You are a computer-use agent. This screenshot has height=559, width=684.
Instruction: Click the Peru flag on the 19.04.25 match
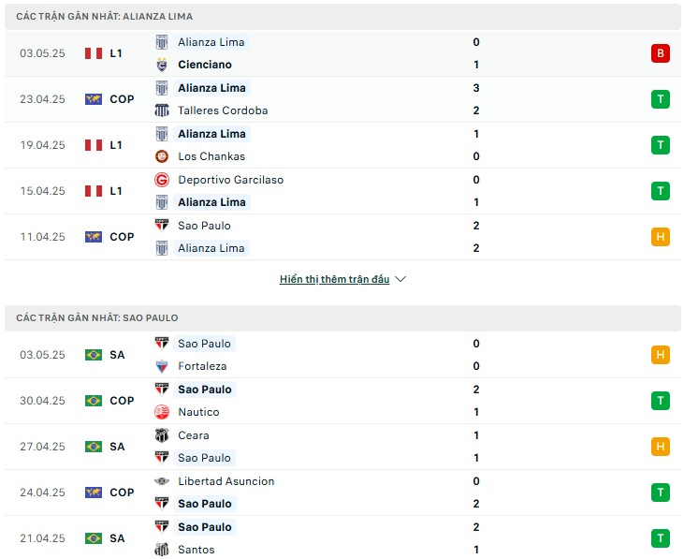pos(94,145)
